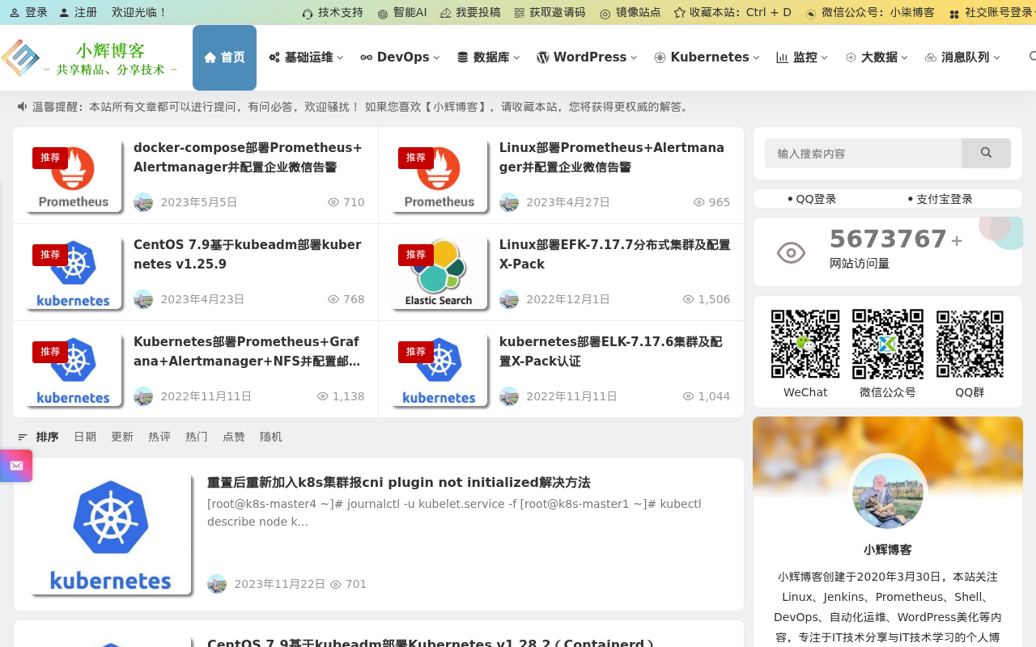Viewport: 1036px width, 647px height.
Task: Open Linux部署Prometheus+Alertmanager article title
Action: pos(612,157)
